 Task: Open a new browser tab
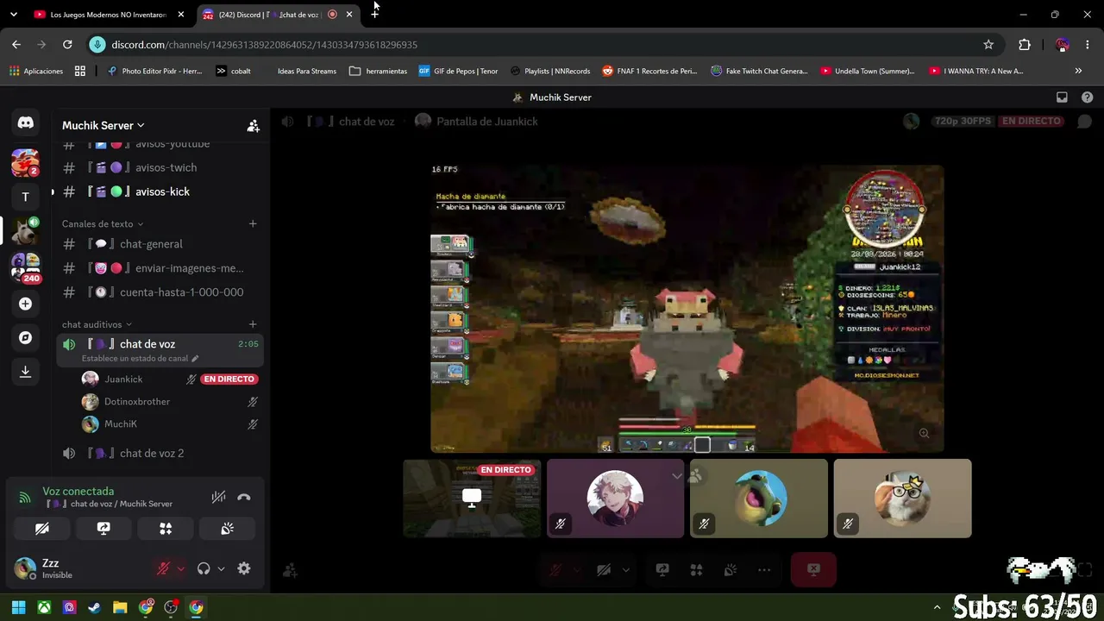coord(374,14)
